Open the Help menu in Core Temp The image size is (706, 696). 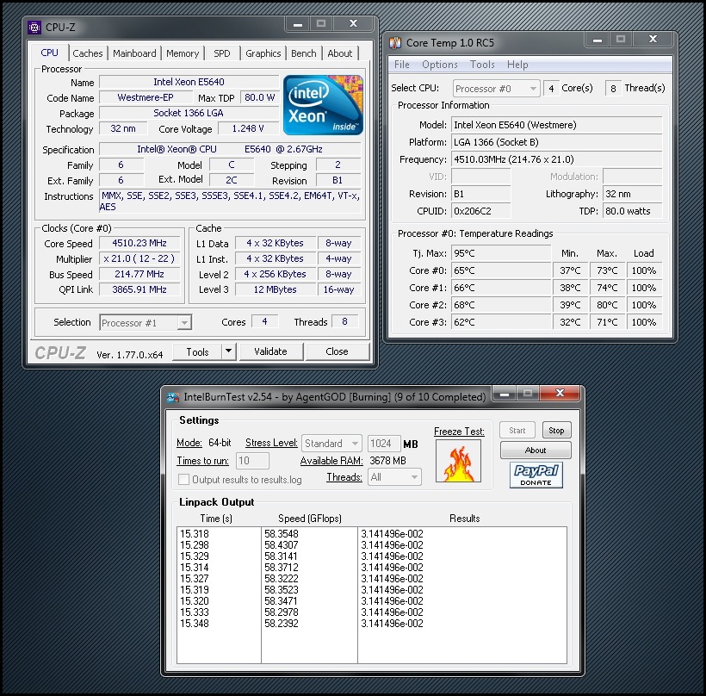point(517,65)
